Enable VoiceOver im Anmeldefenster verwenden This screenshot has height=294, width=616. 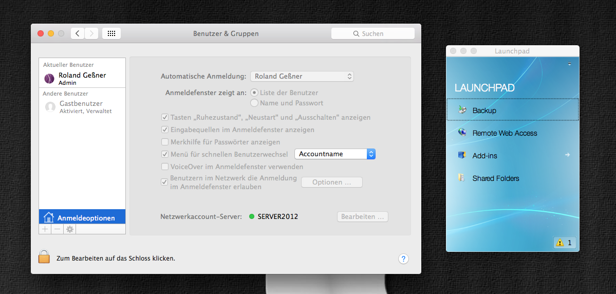[165, 167]
